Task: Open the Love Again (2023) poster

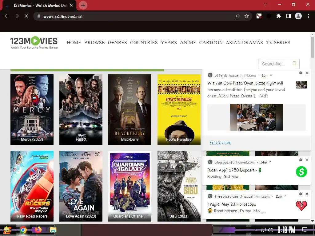Action: tap(81, 186)
